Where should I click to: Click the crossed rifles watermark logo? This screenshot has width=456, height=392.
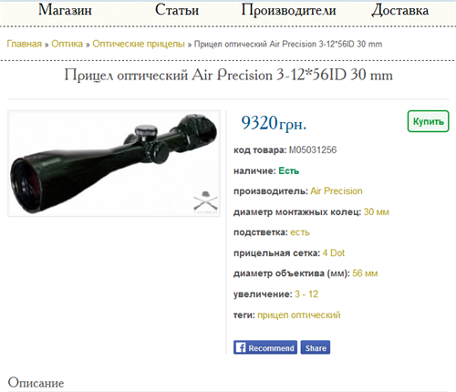[205, 201]
